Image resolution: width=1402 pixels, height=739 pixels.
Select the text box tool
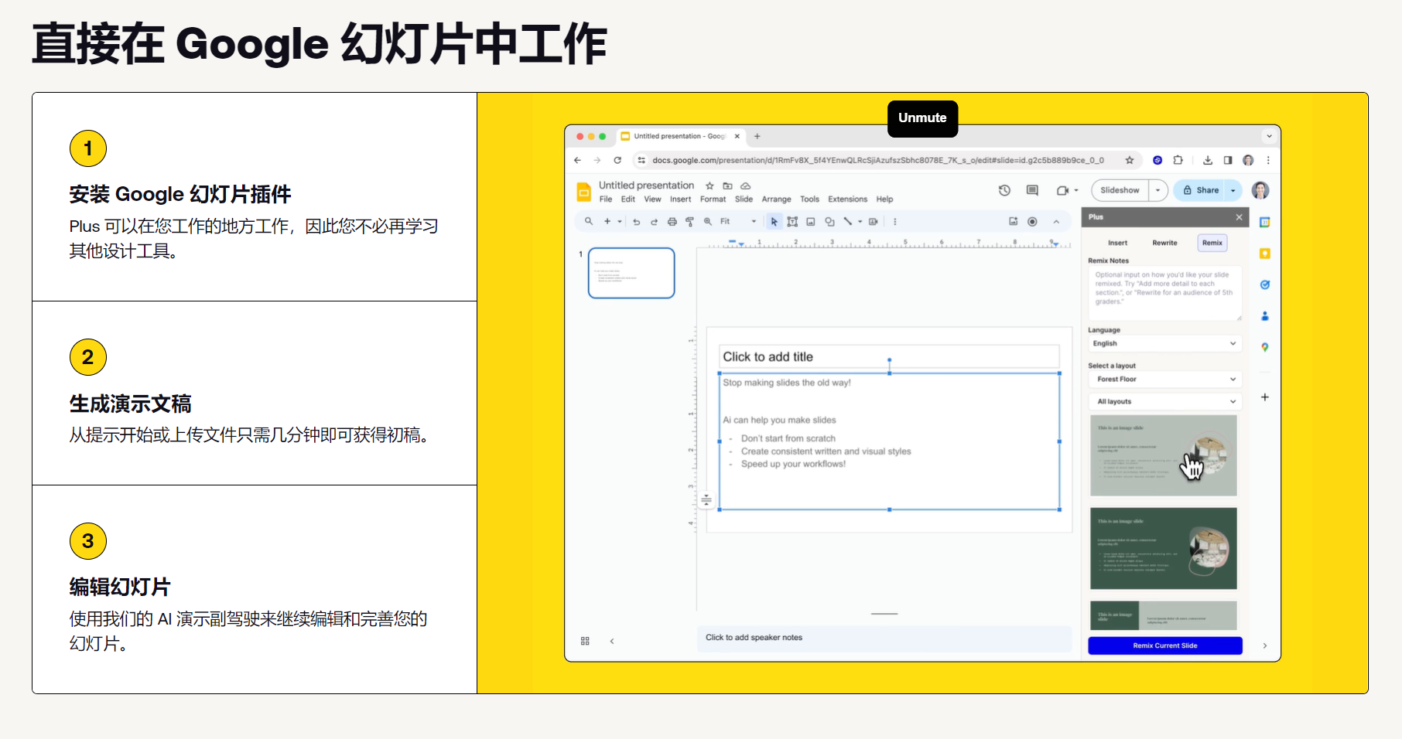[792, 222]
